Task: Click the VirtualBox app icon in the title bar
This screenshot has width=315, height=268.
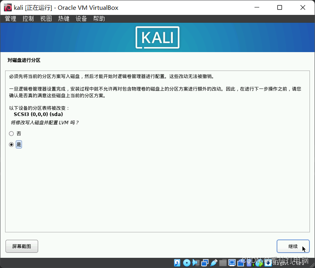Action: click(8, 7)
